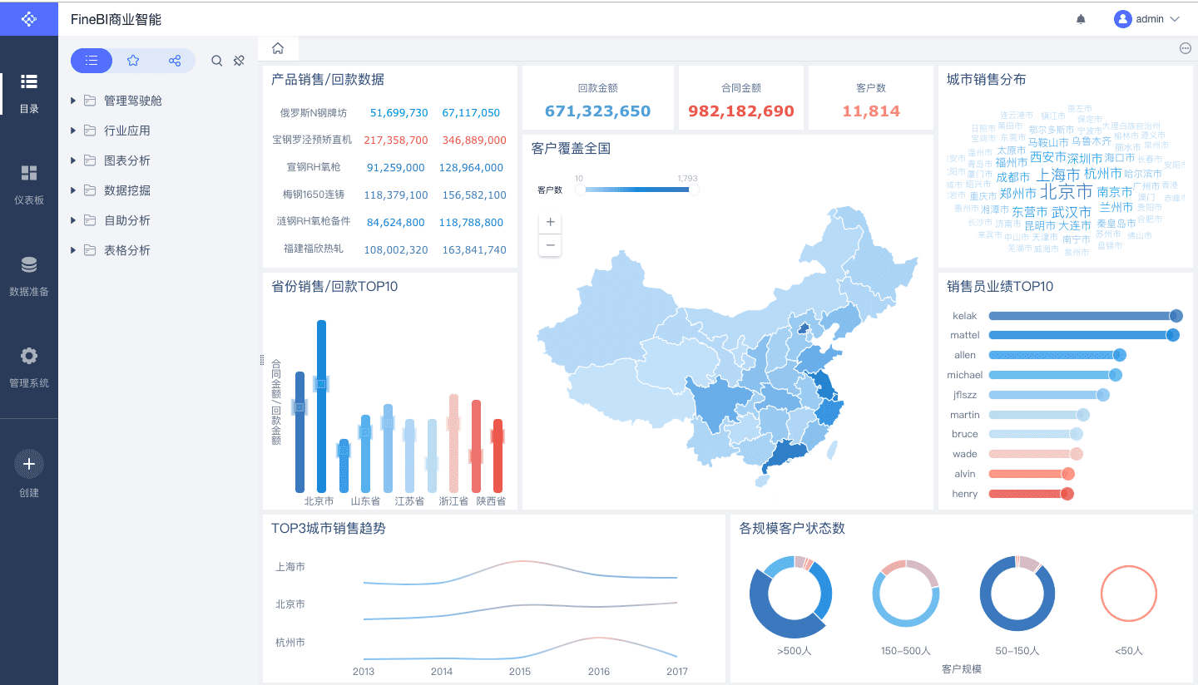This screenshot has width=1198, height=685.
Task: Click the 山东省 bar axis label
Action: pyautogui.click(x=365, y=501)
